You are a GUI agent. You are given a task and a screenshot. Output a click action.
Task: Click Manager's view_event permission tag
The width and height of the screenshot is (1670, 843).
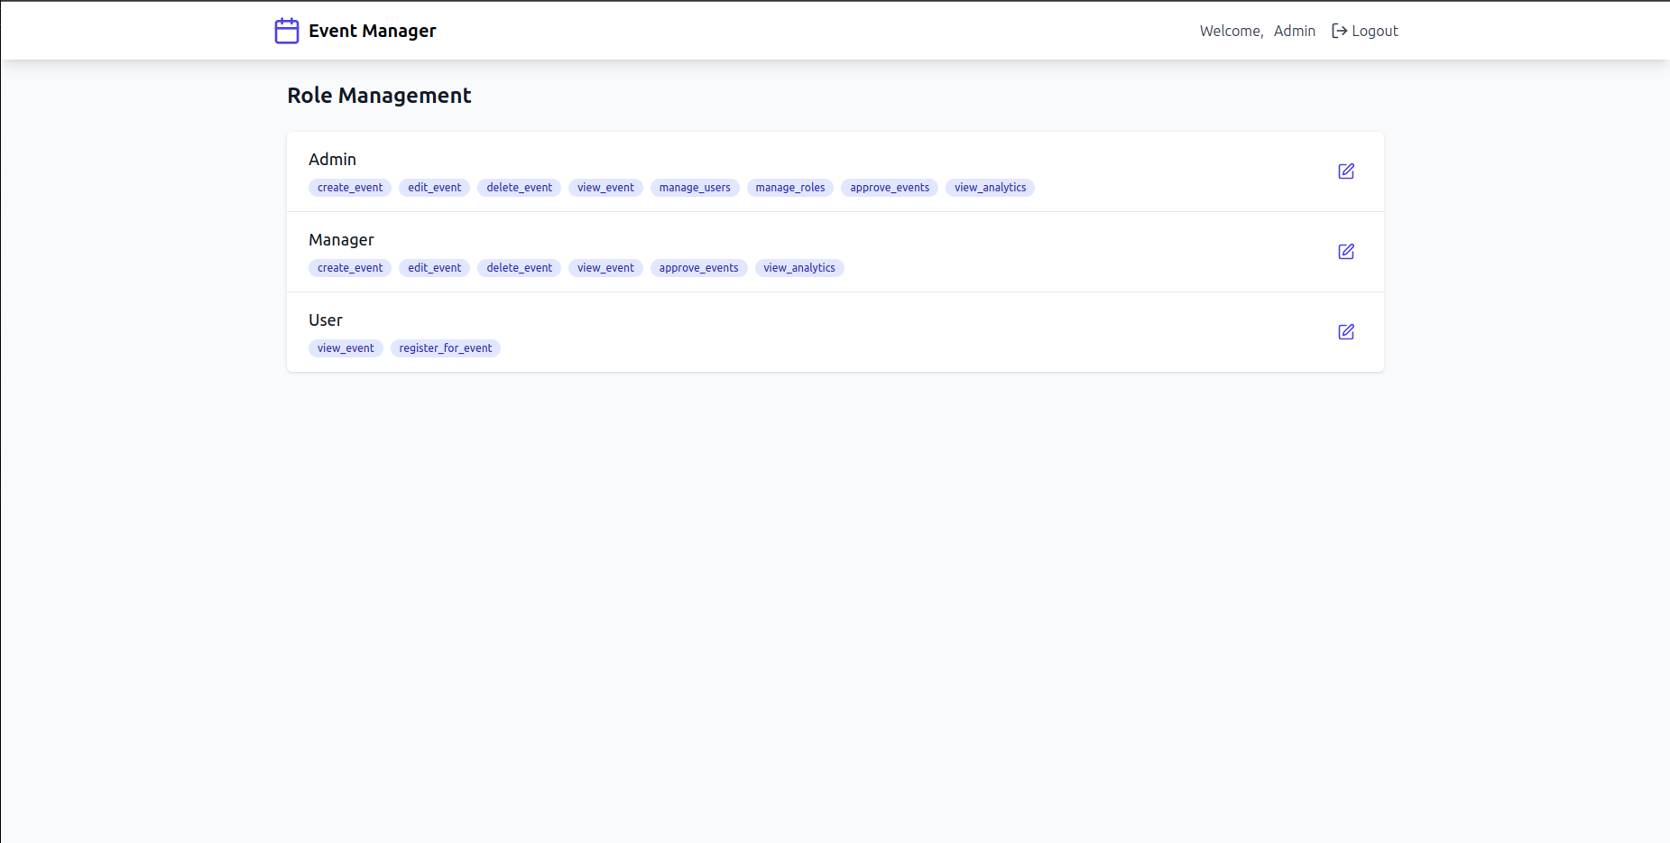pos(605,268)
